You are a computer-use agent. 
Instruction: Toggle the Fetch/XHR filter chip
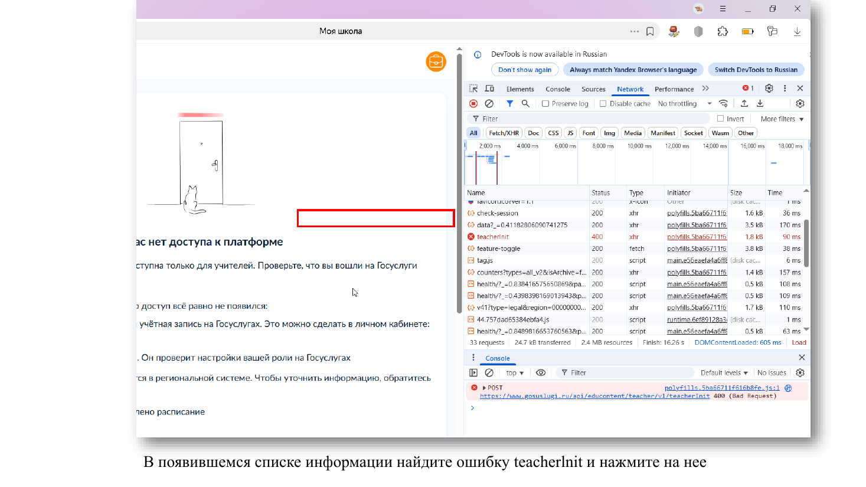(x=504, y=133)
